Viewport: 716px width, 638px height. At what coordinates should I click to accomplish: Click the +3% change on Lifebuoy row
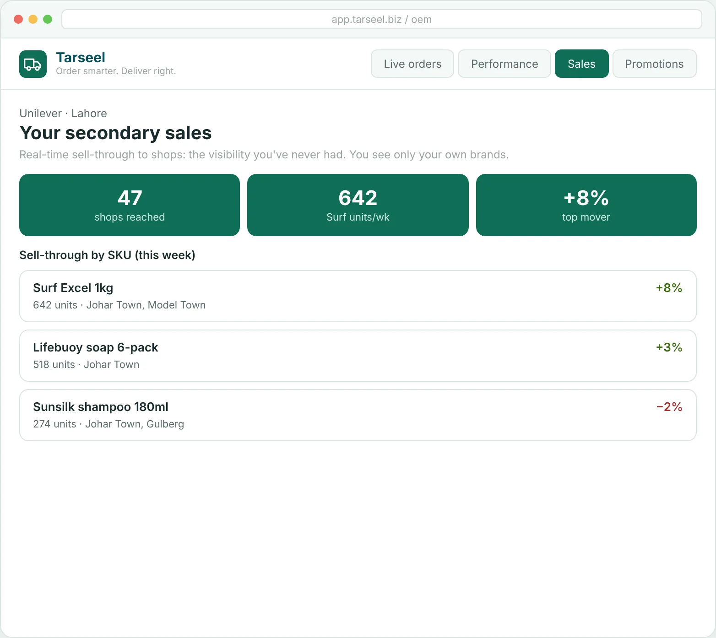669,347
